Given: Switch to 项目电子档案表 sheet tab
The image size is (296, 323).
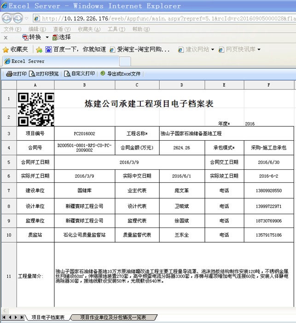Looking at the screenshot, I should pos(48,317).
